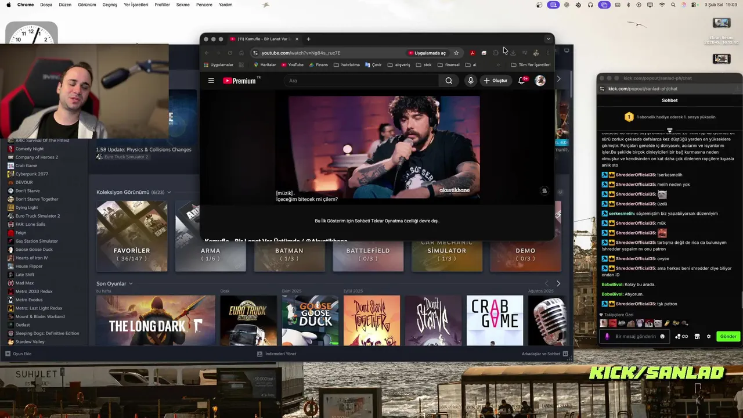Open Kick channel points icon
Viewport: 743px width, 418px height.
[x=681, y=336]
